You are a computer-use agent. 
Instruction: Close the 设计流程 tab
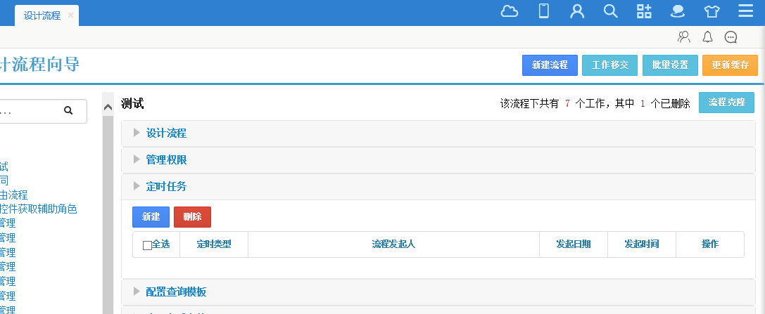(x=70, y=15)
